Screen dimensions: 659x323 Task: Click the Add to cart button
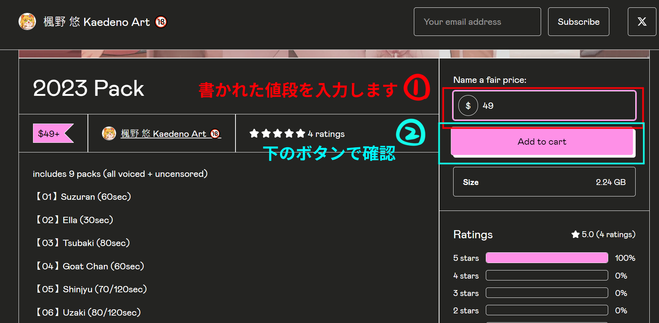click(x=542, y=142)
